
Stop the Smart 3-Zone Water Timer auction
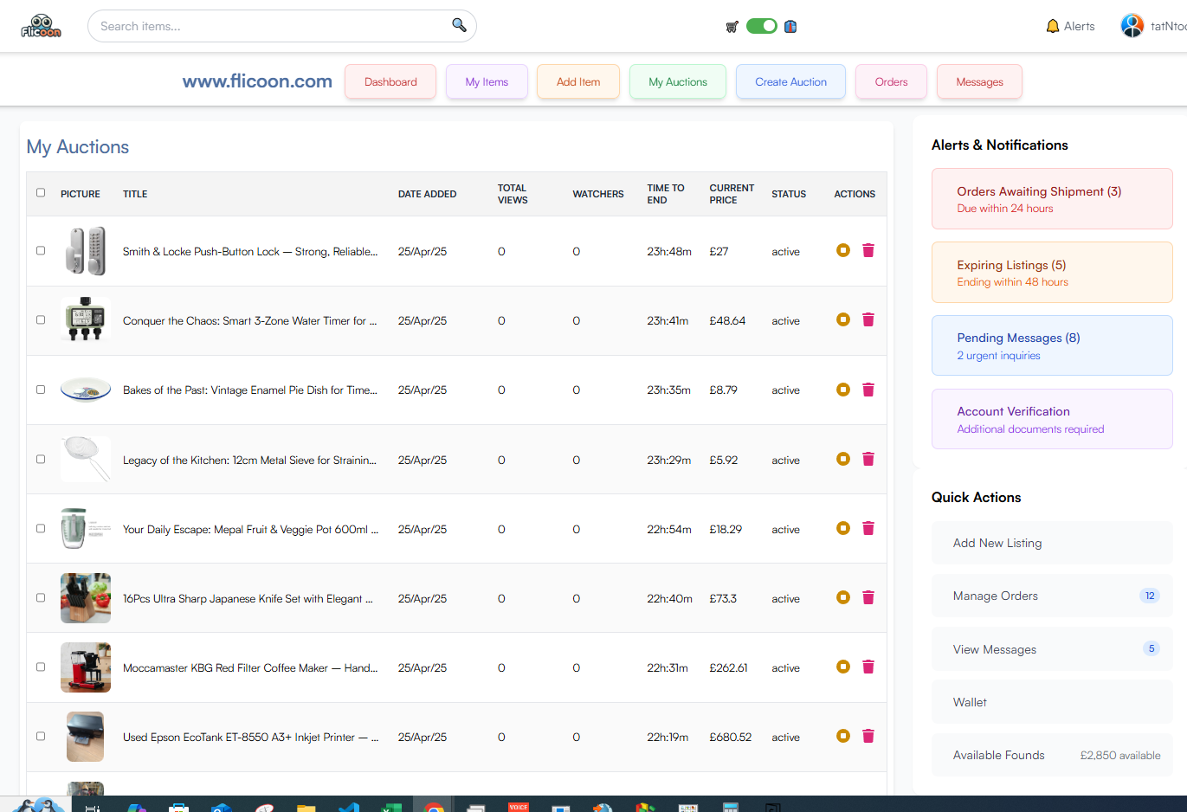tap(843, 319)
